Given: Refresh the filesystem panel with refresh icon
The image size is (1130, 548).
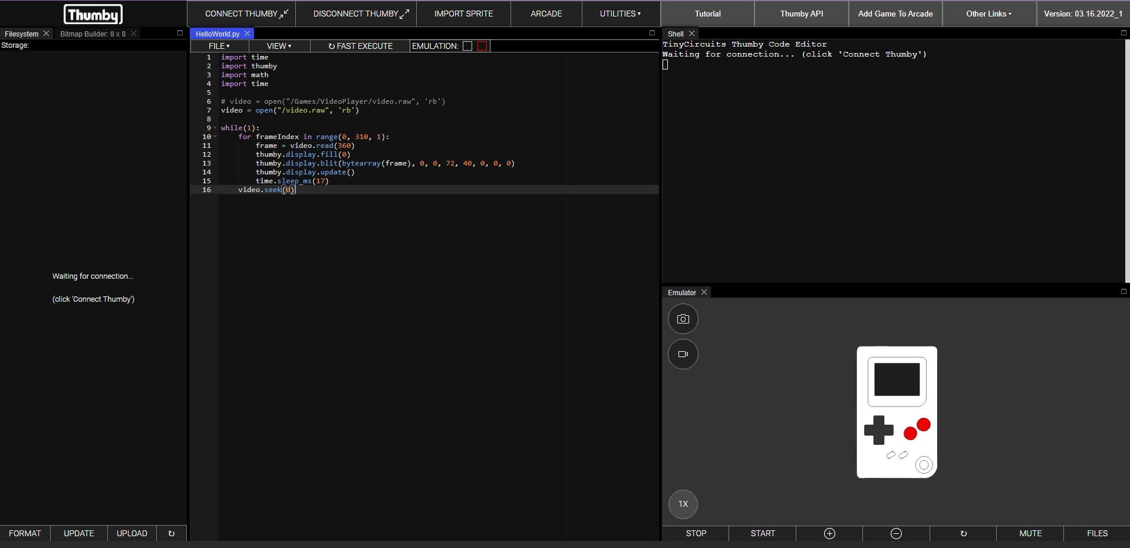Looking at the screenshot, I should (171, 533).
